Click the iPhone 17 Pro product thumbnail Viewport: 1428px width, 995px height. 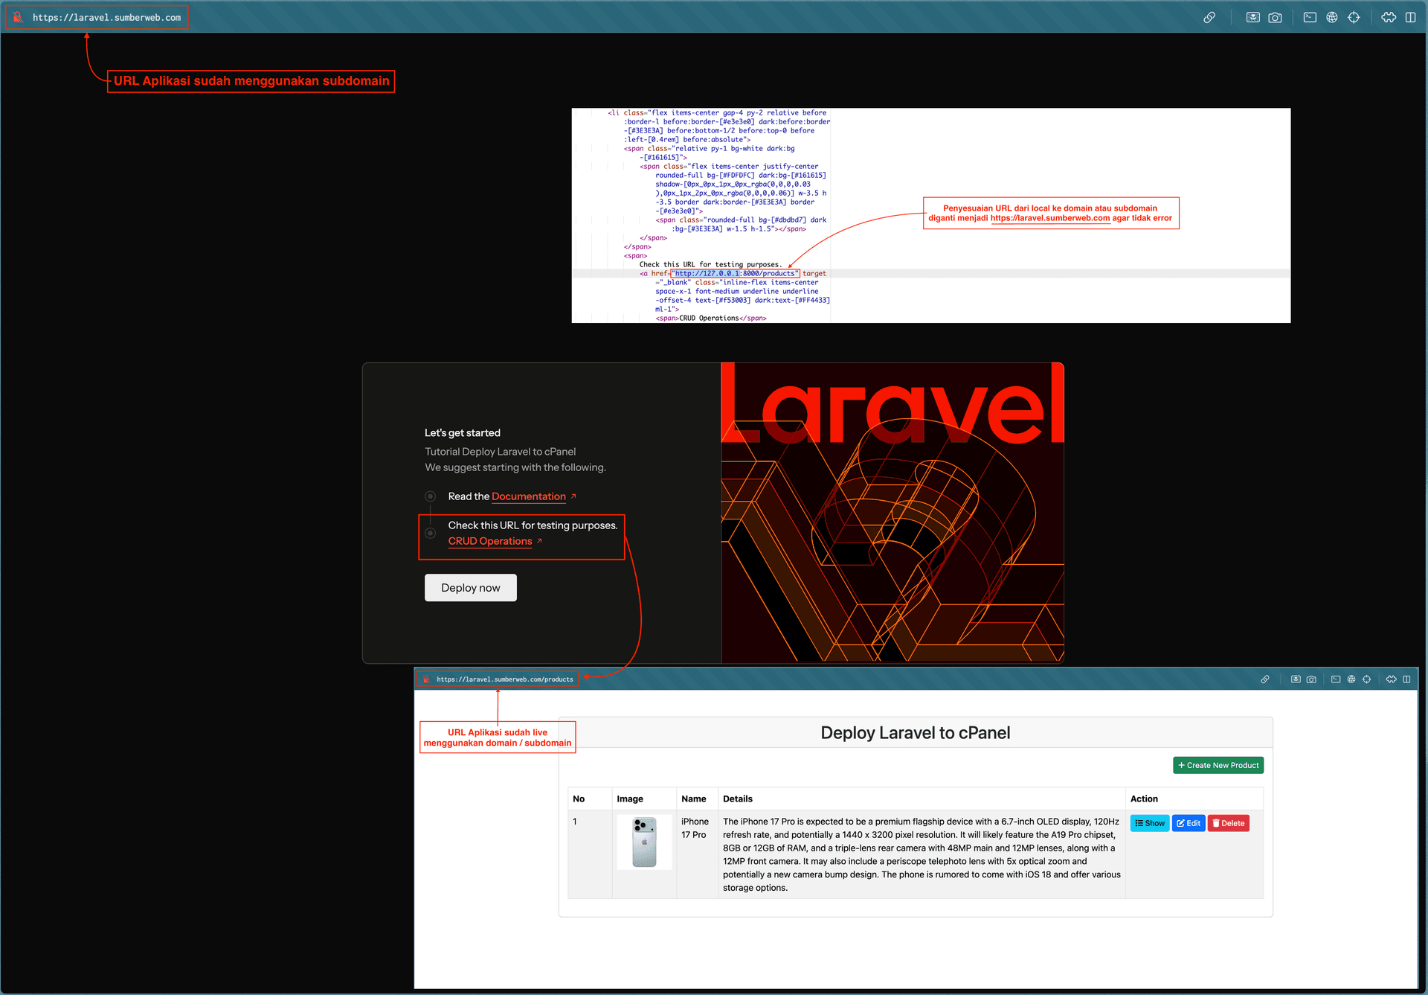coord(644,842)
